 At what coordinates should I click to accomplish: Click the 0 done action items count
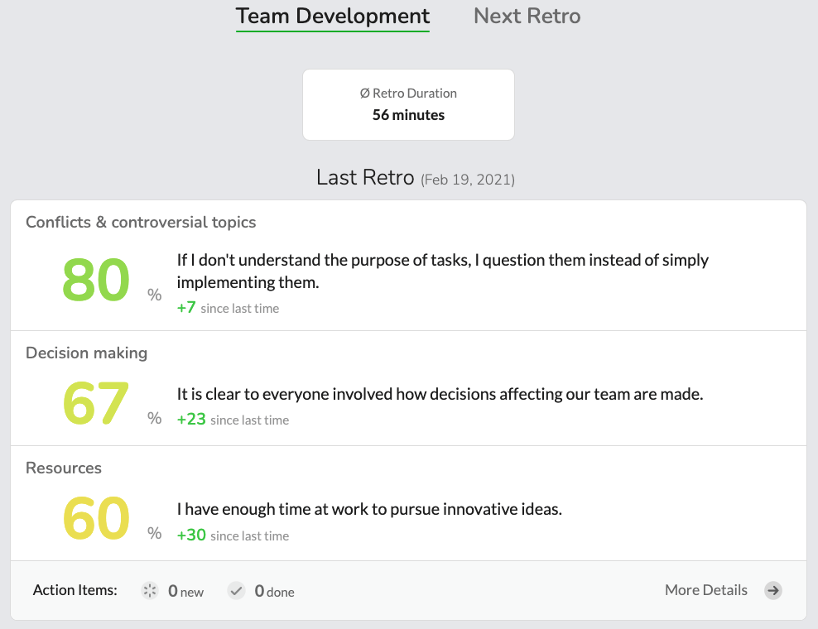(274, 591)
